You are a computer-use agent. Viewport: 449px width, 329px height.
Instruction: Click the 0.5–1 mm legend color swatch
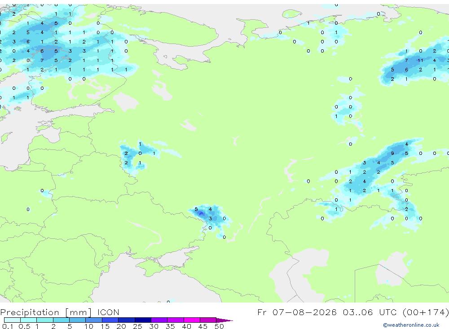[x=28, y=320]
